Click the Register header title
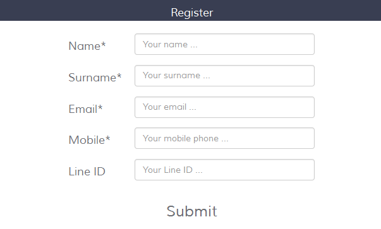381x229 pixels. 192,13
